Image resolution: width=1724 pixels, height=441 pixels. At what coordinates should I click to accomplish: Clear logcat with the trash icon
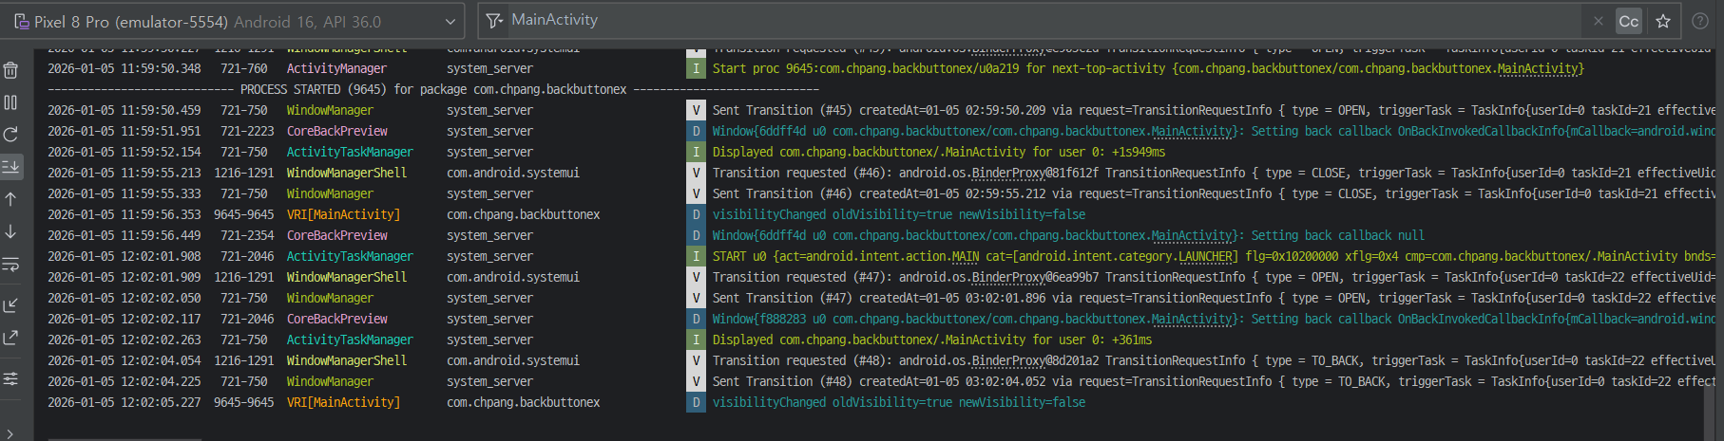[10, 70]
